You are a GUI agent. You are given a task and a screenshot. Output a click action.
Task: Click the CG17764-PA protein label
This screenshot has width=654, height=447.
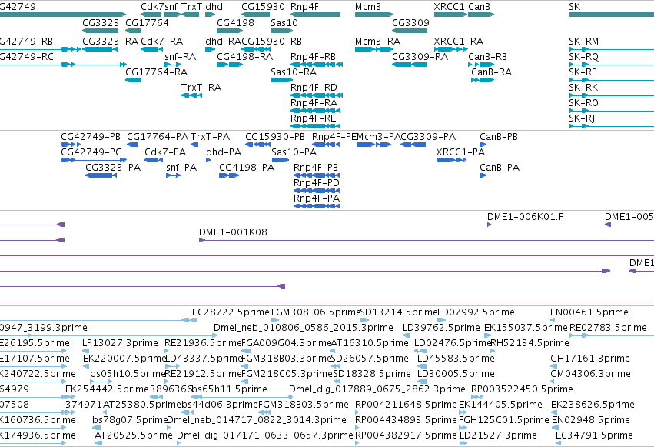[x=158, y=137]
